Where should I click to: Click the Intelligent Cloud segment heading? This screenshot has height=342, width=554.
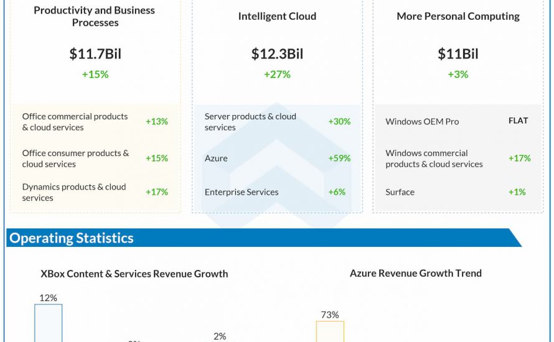[x=277, y=17]
